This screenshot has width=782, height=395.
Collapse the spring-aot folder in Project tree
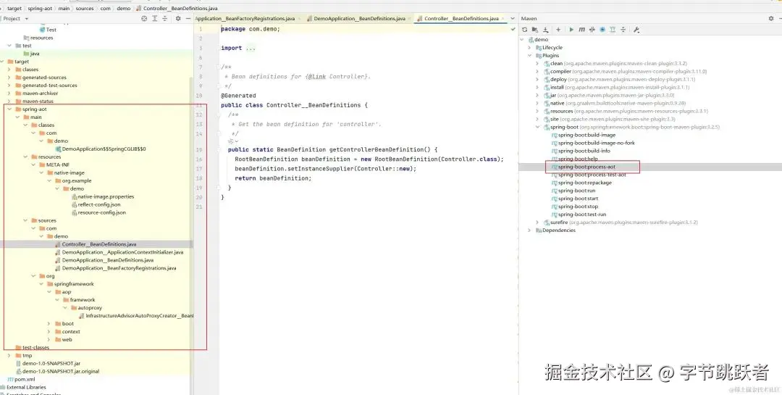point(9,109)
